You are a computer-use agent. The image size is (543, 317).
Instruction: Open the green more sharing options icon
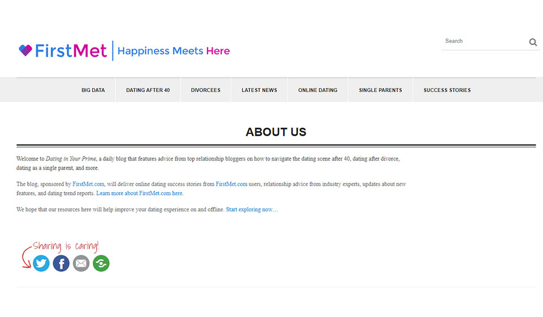pyautogui.click(x=101, y=263)
